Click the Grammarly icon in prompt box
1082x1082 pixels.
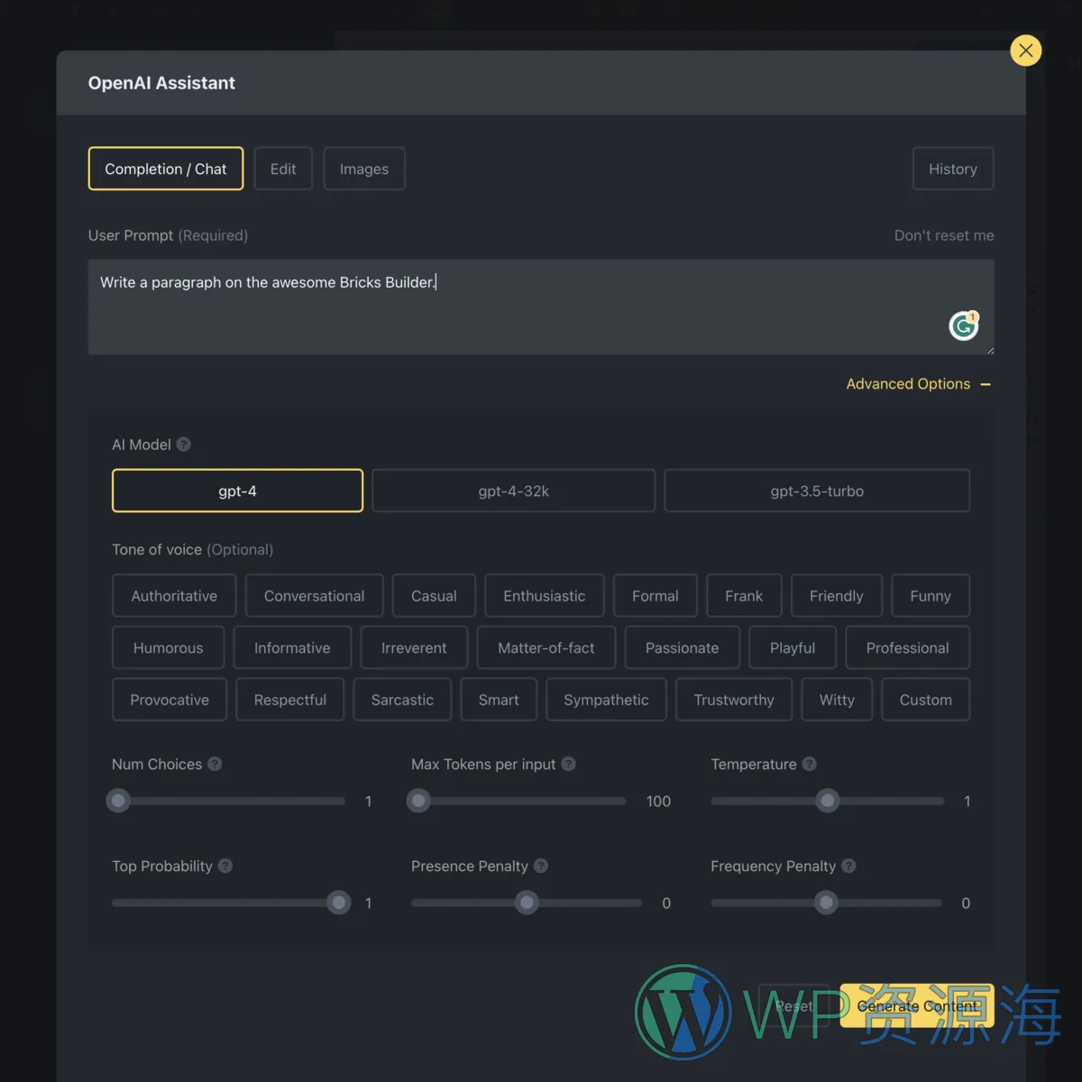pyautogui.click(x=964, y=325)
